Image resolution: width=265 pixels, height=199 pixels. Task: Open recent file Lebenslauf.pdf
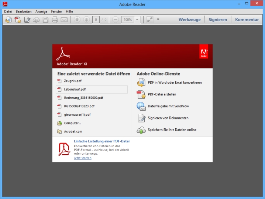click(75, 89)
